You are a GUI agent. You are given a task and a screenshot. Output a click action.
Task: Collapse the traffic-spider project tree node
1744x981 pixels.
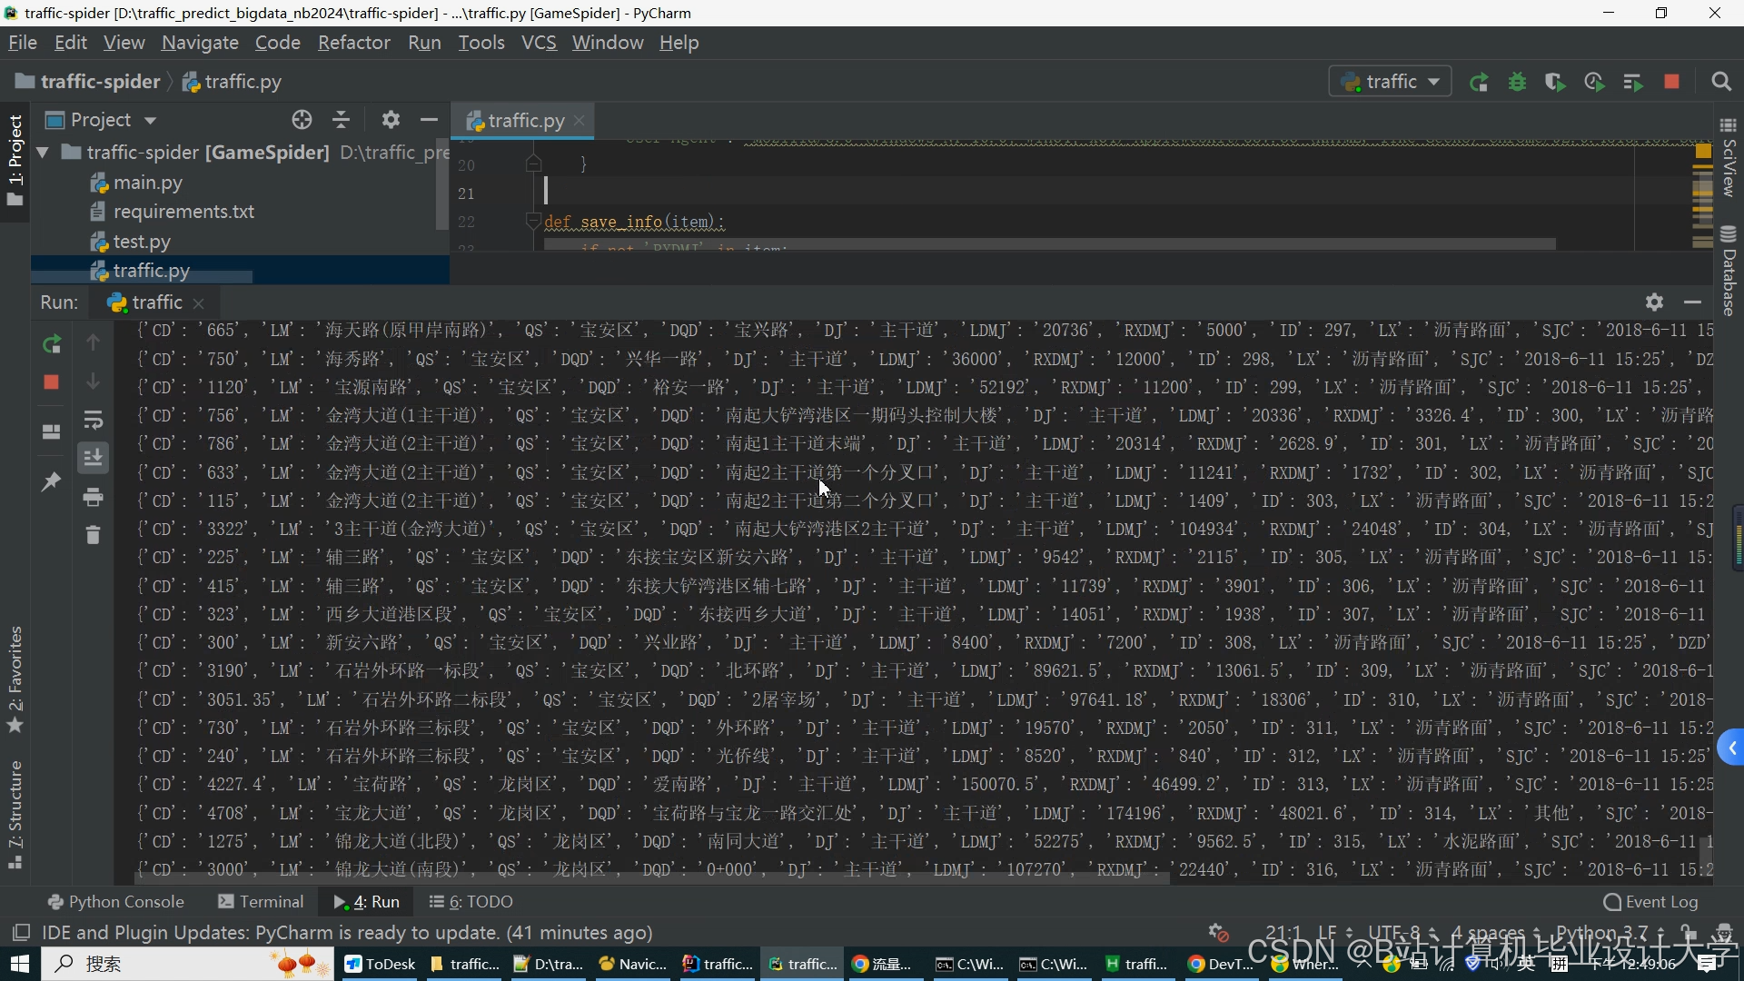click(43, 153)
